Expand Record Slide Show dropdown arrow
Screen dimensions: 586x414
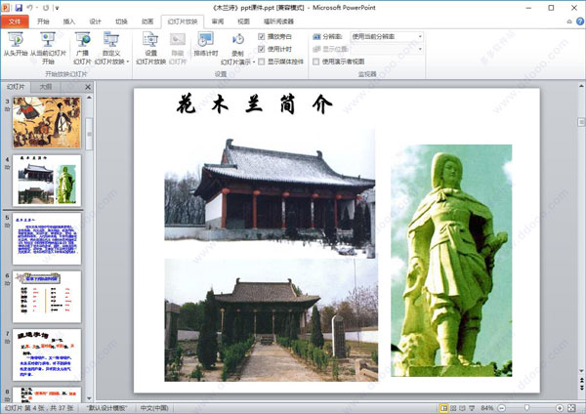254,62
